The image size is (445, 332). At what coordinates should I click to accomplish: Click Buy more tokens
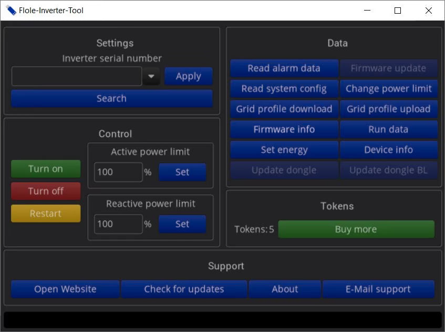(x=356, y=229)
